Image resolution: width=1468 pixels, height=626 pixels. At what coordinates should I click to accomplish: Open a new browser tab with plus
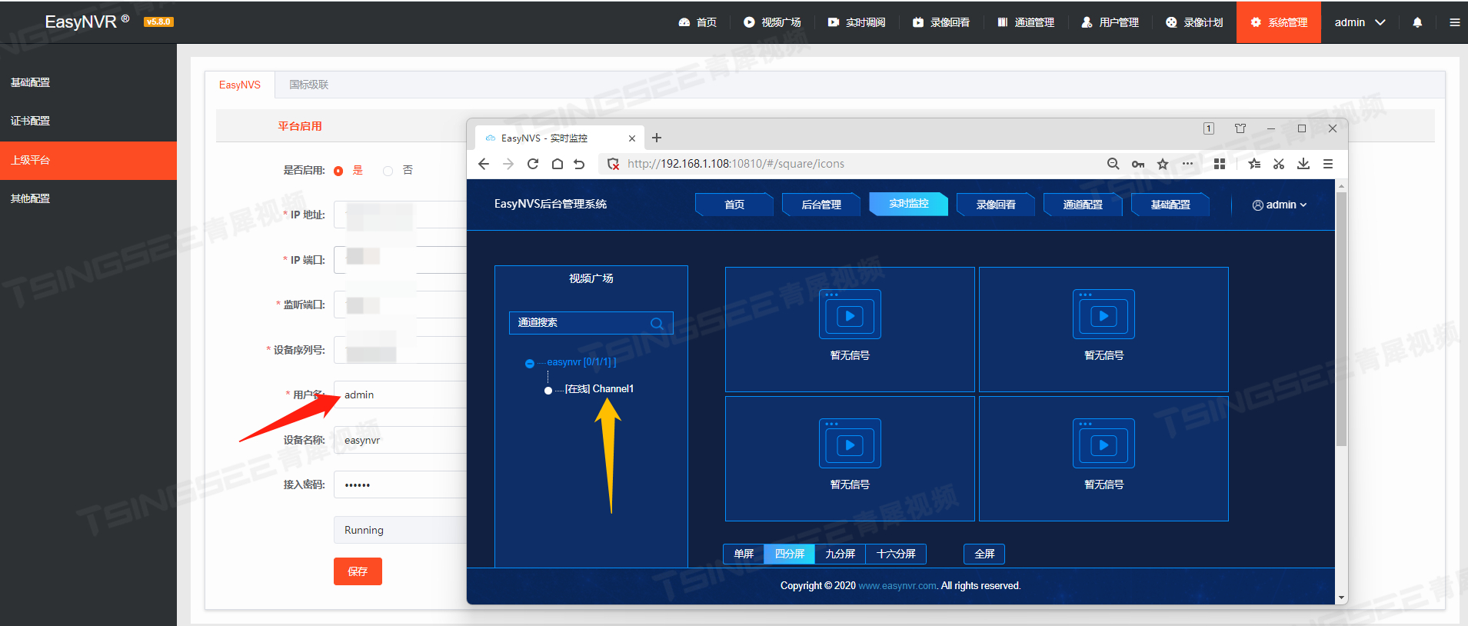pyautogui.click(x=657, y=138)
